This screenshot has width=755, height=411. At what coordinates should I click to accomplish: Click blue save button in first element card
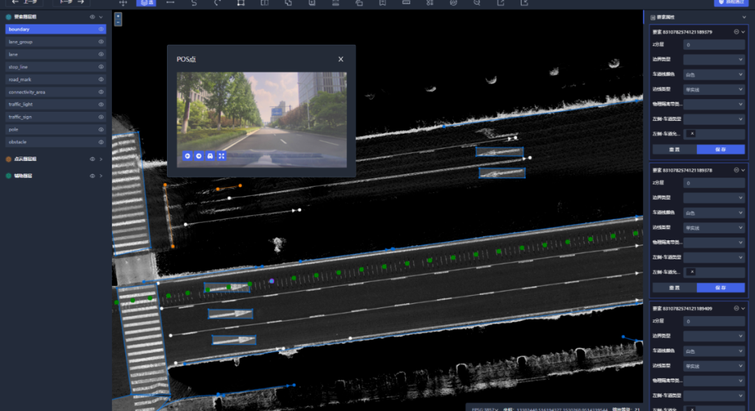pyautogui.click(x=720, y=150)
